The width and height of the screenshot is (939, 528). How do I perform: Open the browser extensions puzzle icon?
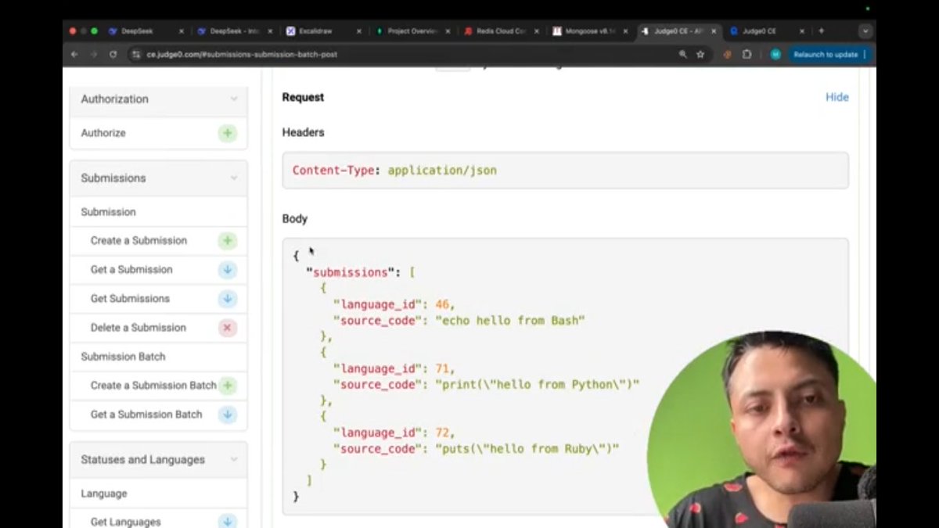(747, 55)
